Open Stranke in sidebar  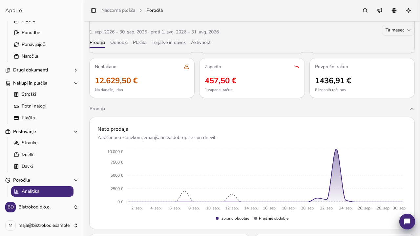pos(42,143)
